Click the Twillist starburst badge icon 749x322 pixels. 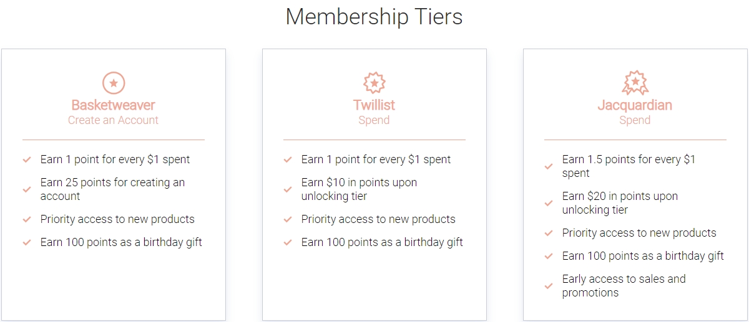(x=374, y=83)
